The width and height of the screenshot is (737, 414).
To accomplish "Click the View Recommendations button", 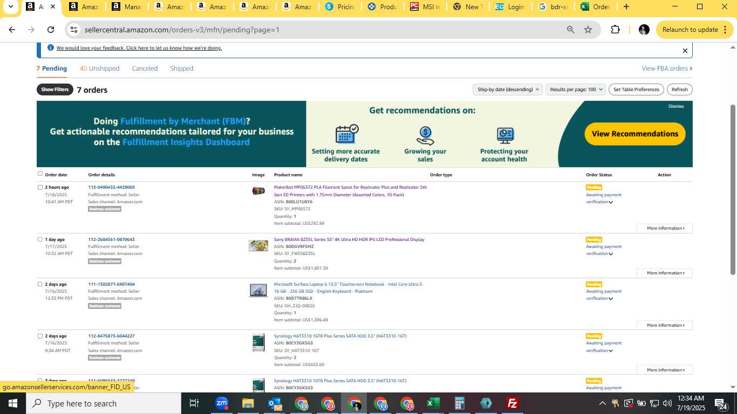I will (635, 134).
